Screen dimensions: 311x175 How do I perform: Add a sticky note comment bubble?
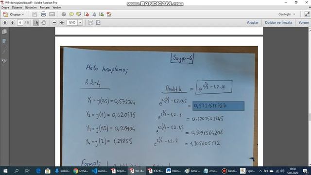71,14
